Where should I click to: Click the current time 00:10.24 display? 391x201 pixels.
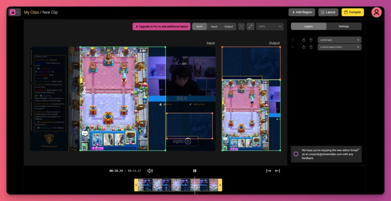coord(116,171)
